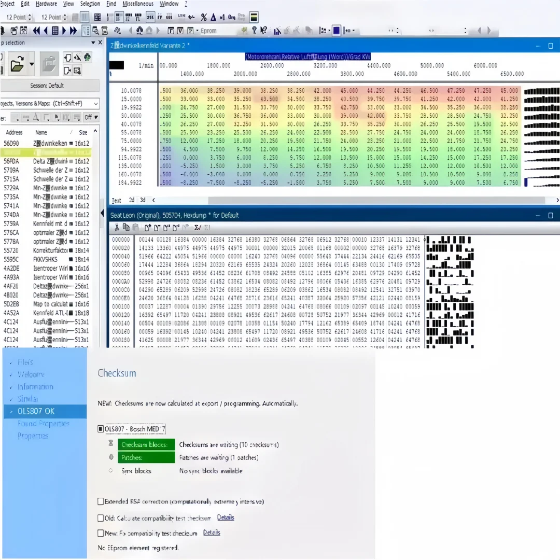
Task: Expand the Projects, Versions & Maps combo box
Action: click(x=96, y=104)
